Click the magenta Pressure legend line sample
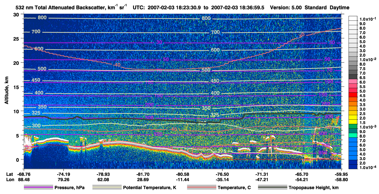Screen dimensions: 379x194 tap(38, 188)
